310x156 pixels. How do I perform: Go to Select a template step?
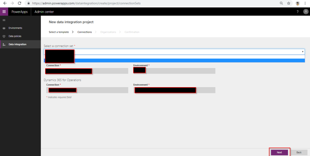[59, 32]
